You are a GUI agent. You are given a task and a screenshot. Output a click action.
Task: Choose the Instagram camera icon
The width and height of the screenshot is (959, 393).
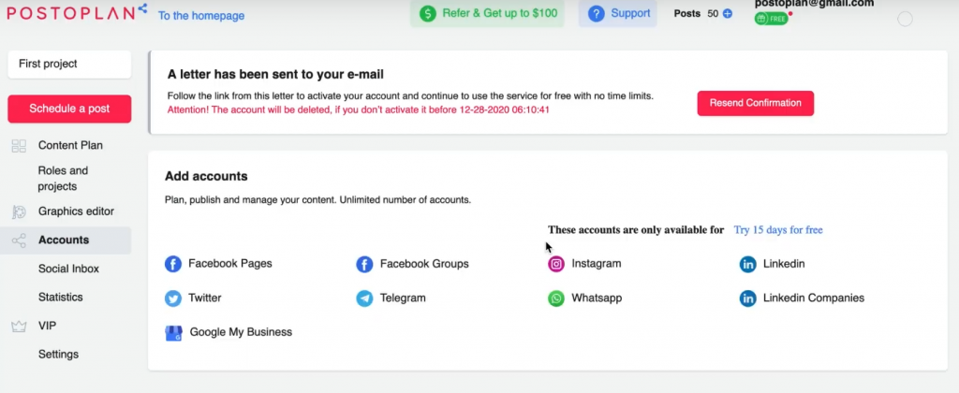pos(556,264)
